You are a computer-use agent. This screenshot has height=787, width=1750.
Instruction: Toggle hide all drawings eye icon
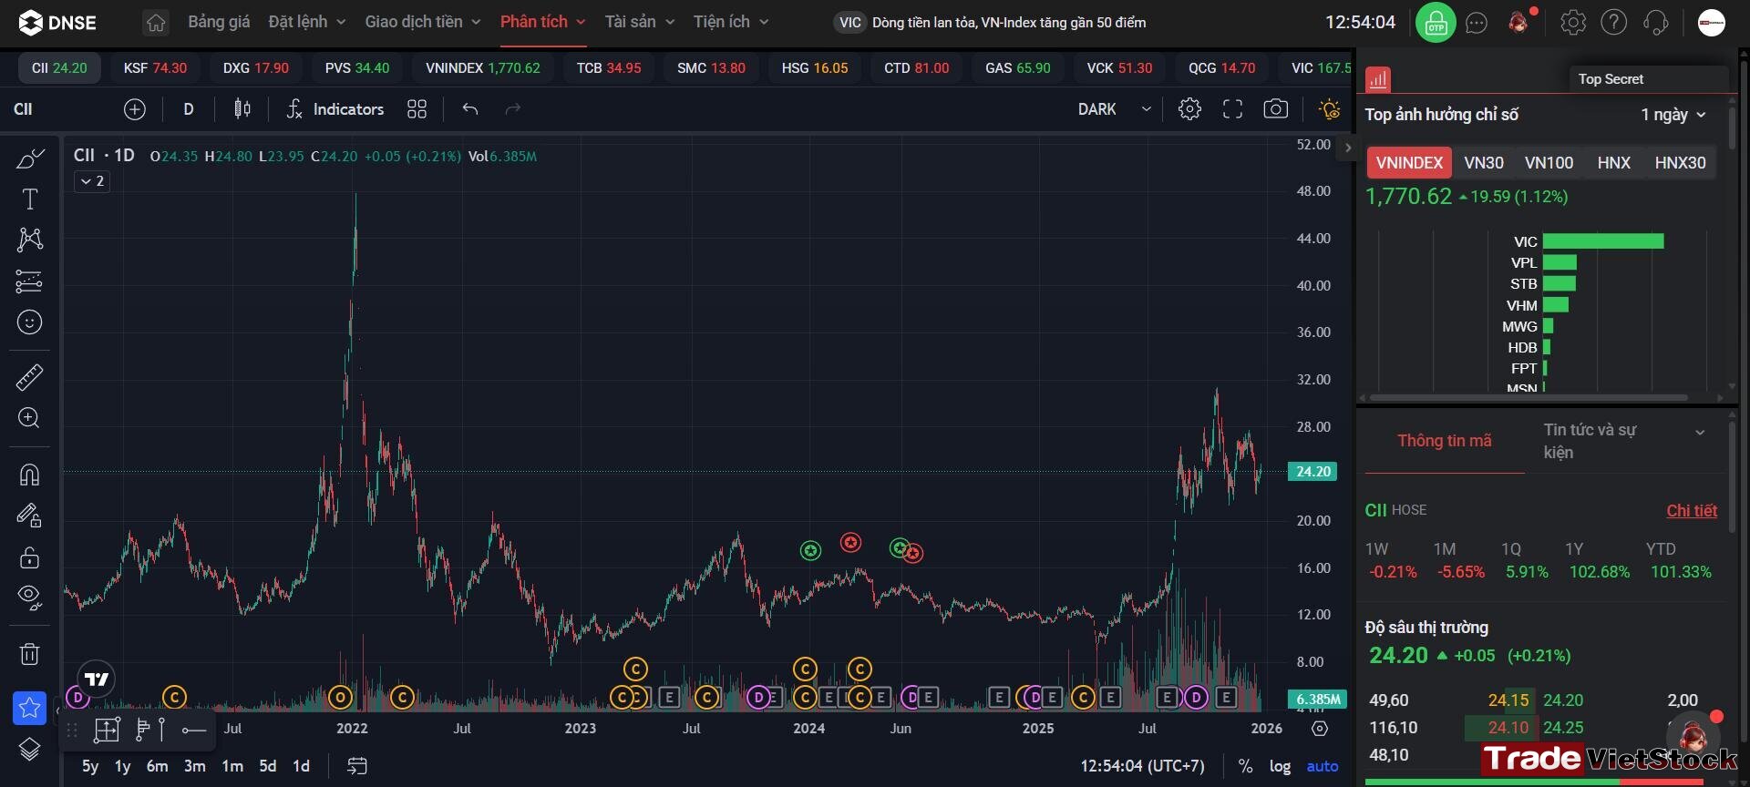(29, 598)
